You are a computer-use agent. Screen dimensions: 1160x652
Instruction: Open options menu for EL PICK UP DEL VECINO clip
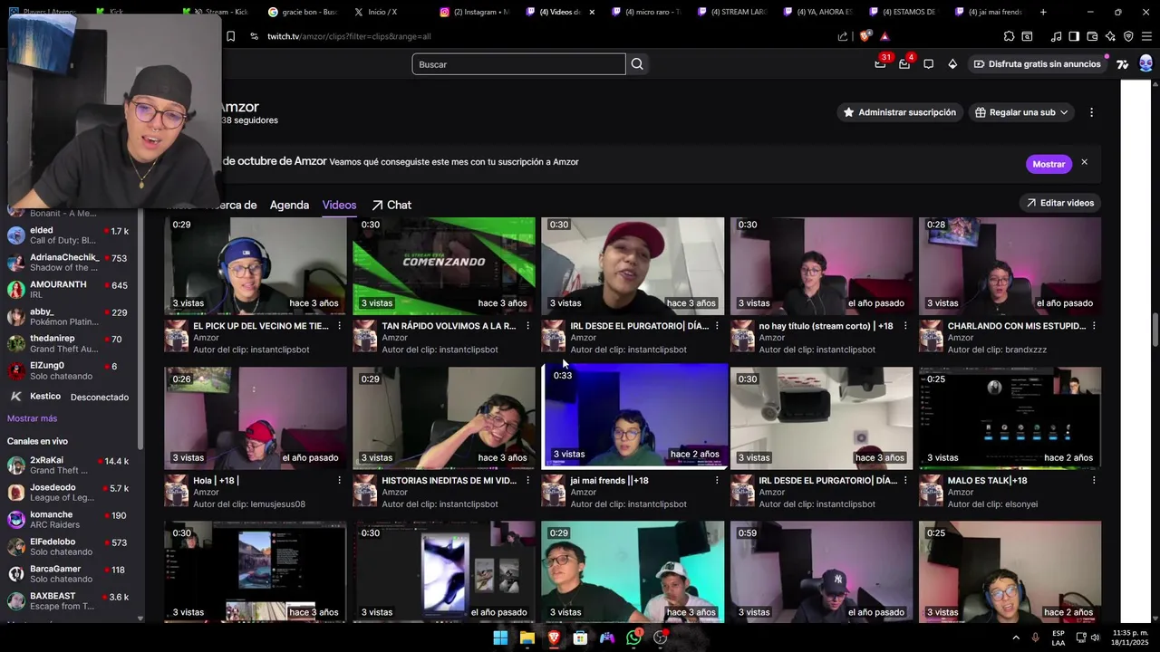click(x=340, y=326)
